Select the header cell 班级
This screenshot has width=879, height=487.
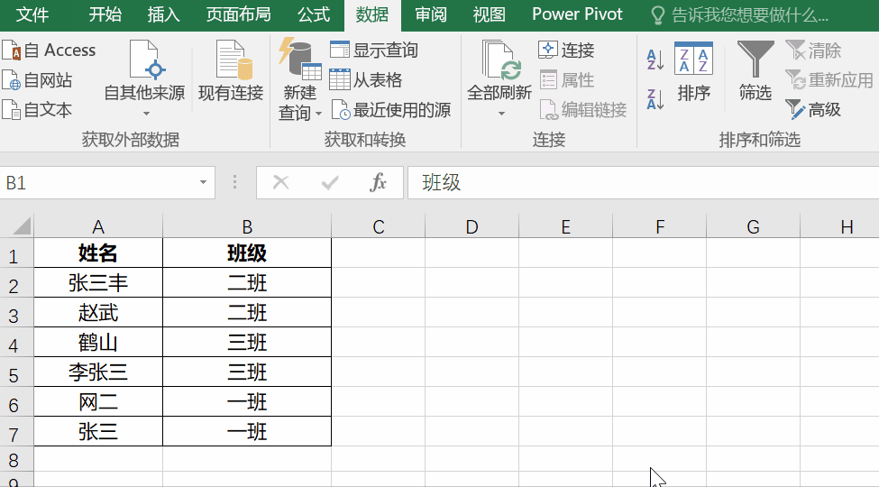247,253
